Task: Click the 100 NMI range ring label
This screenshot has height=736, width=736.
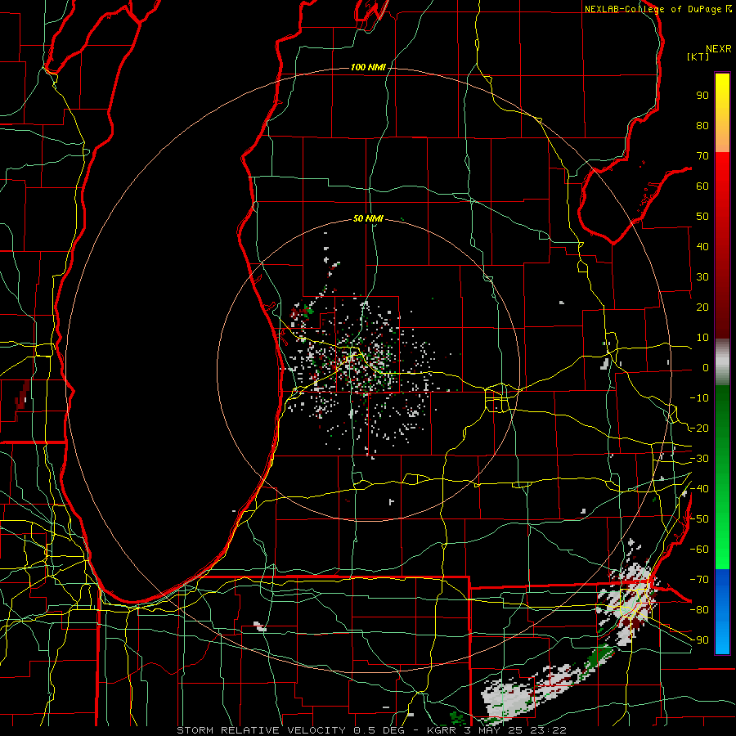Action: point(368,68)
